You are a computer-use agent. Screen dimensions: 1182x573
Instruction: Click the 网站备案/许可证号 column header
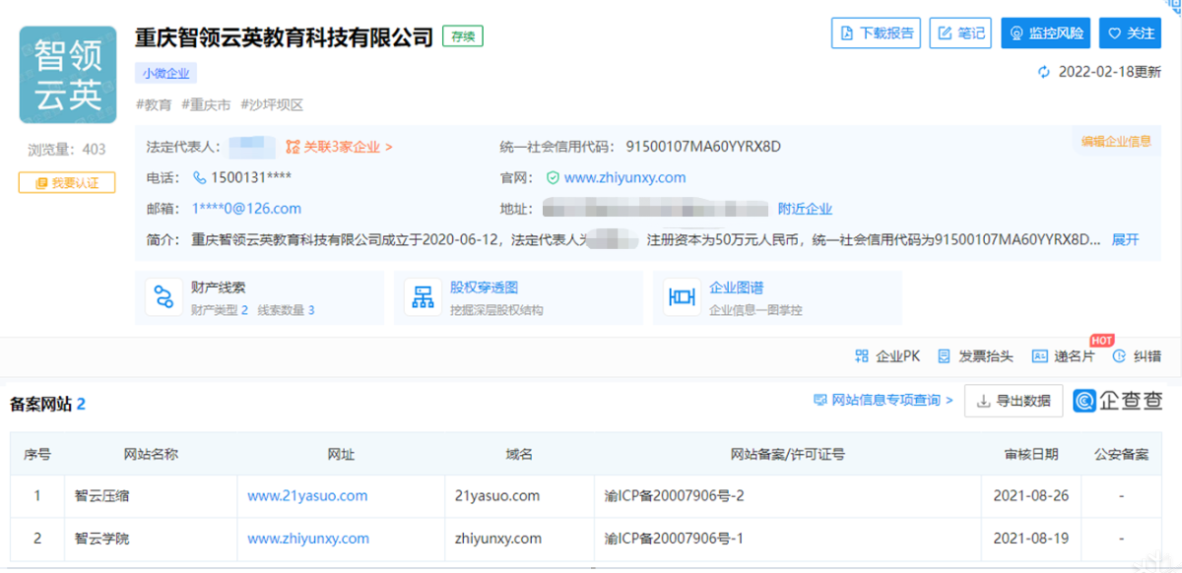pyautogui.click(x=788, y=454)
